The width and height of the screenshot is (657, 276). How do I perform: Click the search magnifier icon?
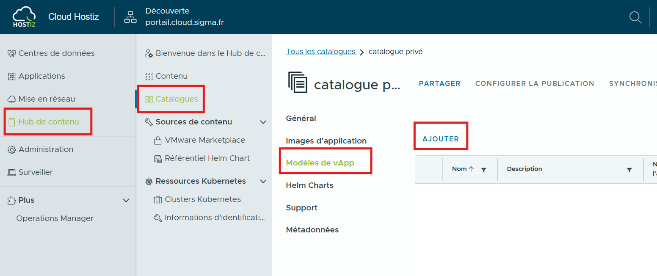tap(635, 17)
